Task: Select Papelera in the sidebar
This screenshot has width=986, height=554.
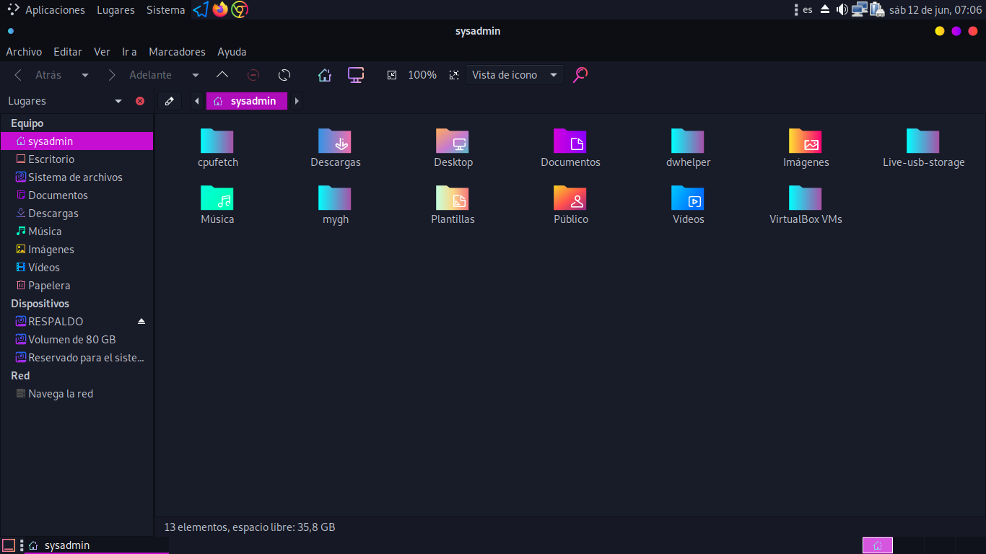Action: point(49,286)
